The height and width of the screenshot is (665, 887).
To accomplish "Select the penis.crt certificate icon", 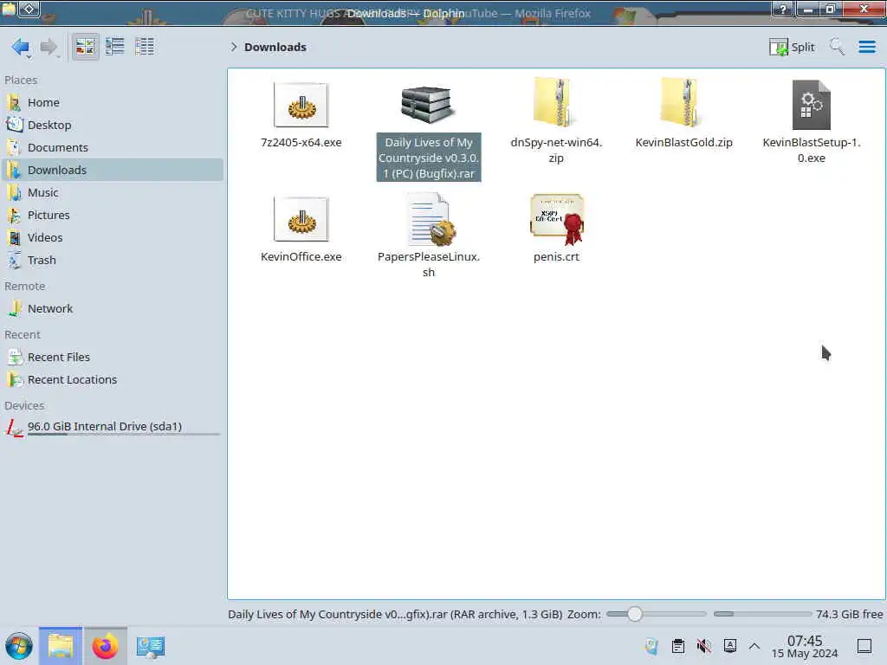I will (x=557, y=219).
